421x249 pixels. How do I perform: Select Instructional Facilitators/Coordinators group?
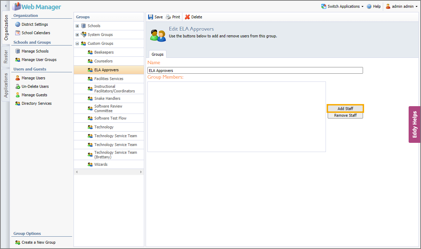click(x=109, y=89)
